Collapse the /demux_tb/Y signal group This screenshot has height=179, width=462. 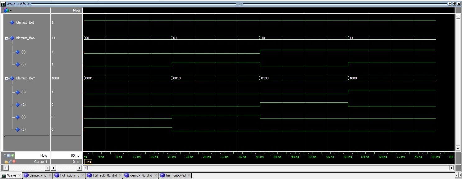7,78
